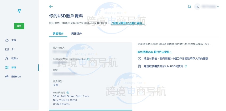Click the grid icon beside 管理

[7, 67]
